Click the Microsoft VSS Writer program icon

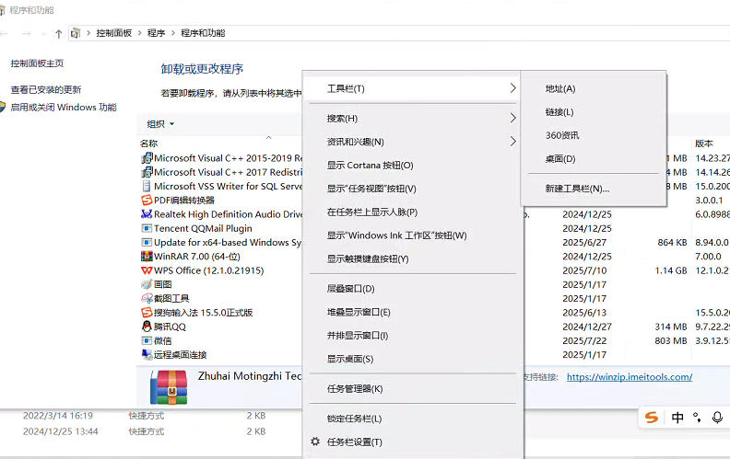coord(147,187)
